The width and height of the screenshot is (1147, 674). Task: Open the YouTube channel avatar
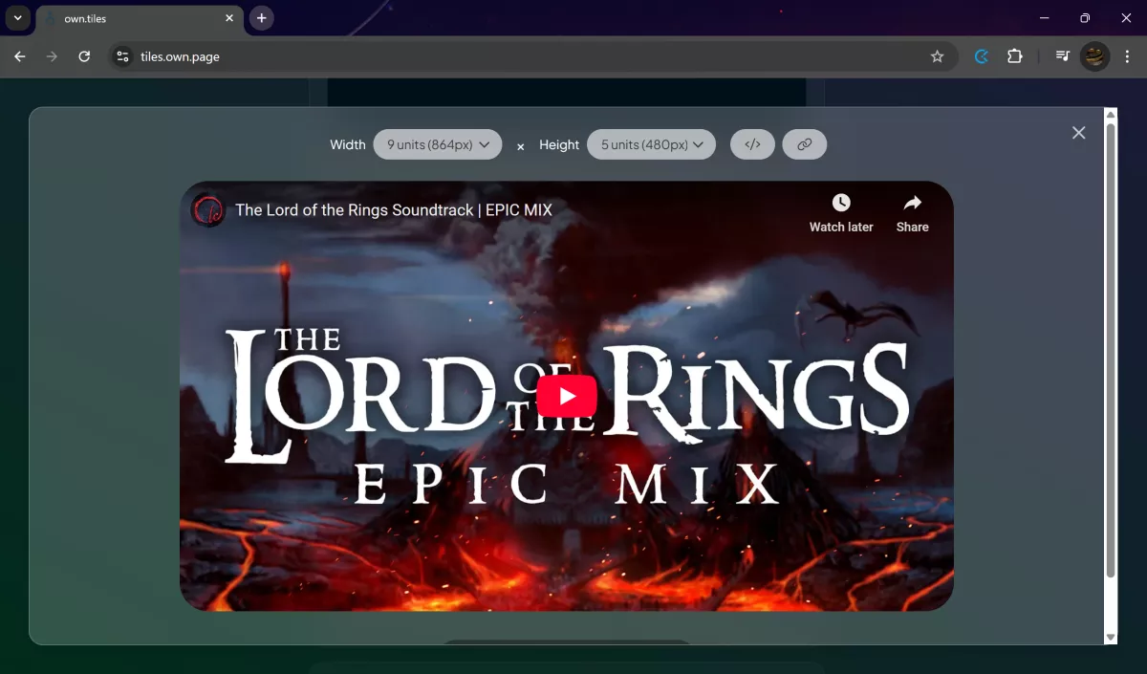[207, 210]
